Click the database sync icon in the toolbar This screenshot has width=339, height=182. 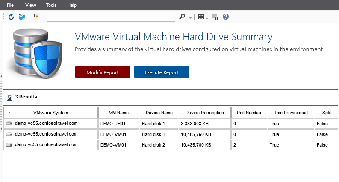point(22,17)
